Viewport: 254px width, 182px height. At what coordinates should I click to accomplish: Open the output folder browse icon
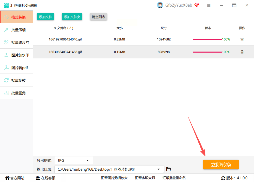[x=169, y=169]
